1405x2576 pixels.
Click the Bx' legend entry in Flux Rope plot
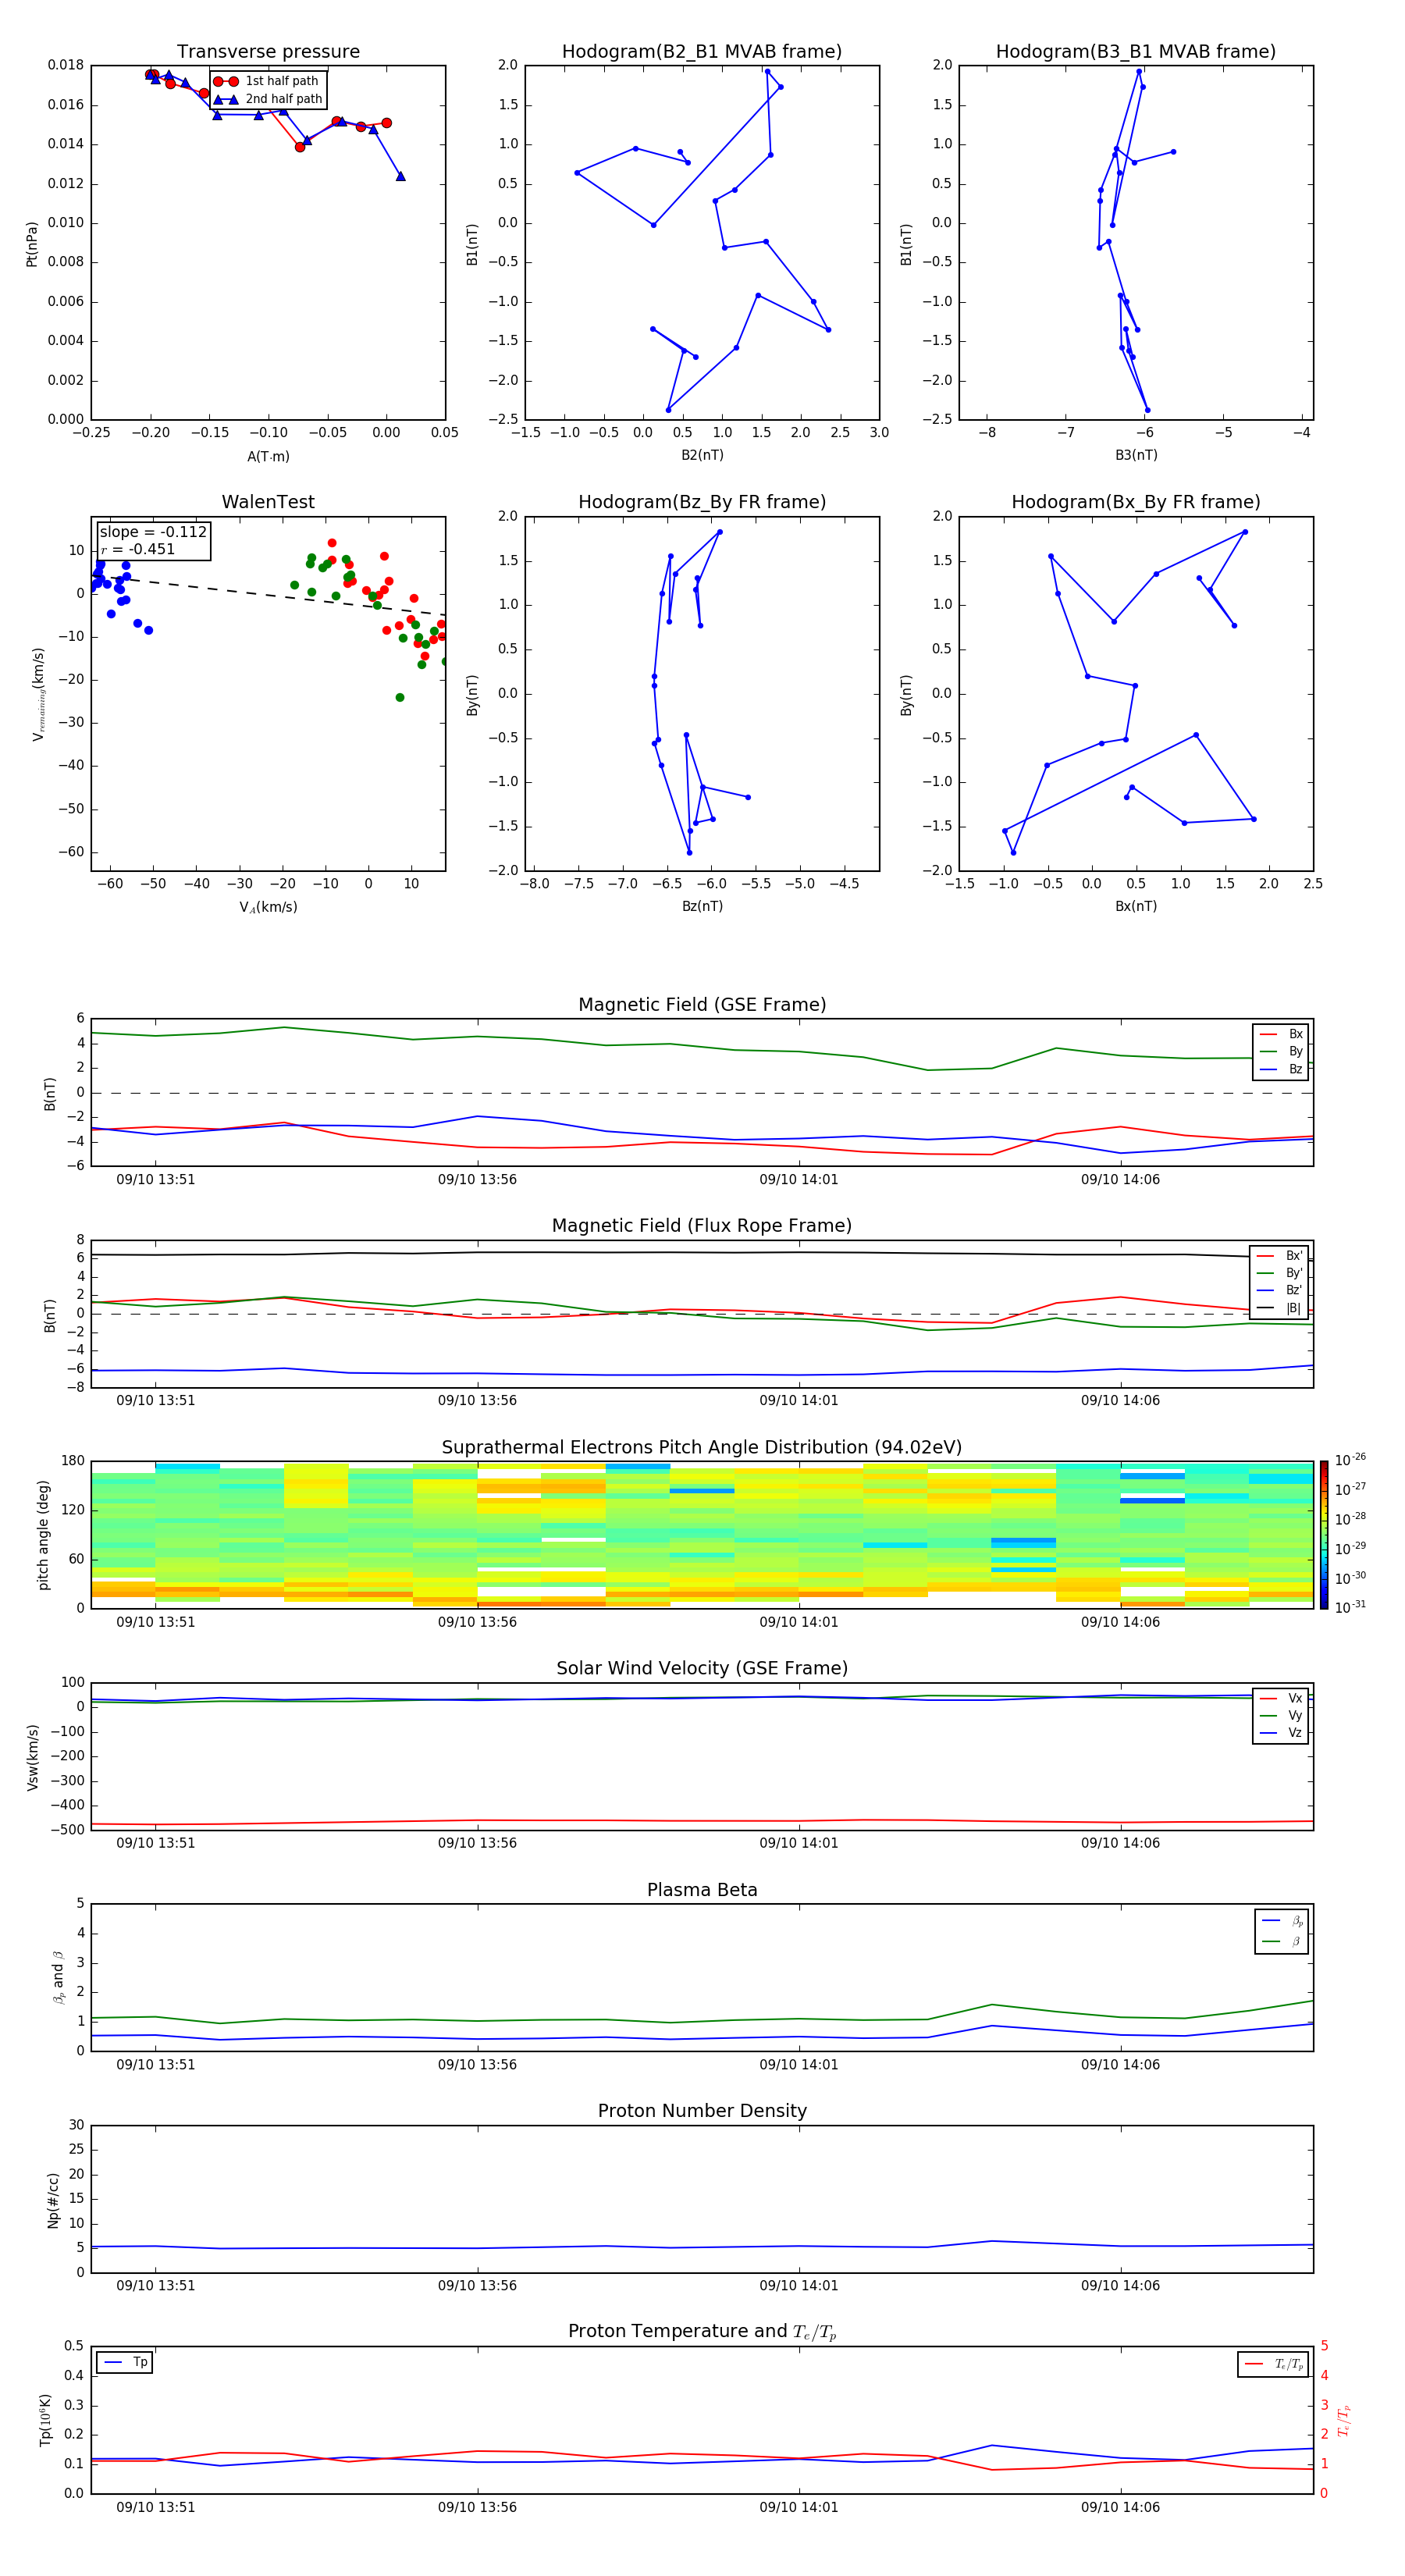pyautogui.click(x=1279, y=1256)
